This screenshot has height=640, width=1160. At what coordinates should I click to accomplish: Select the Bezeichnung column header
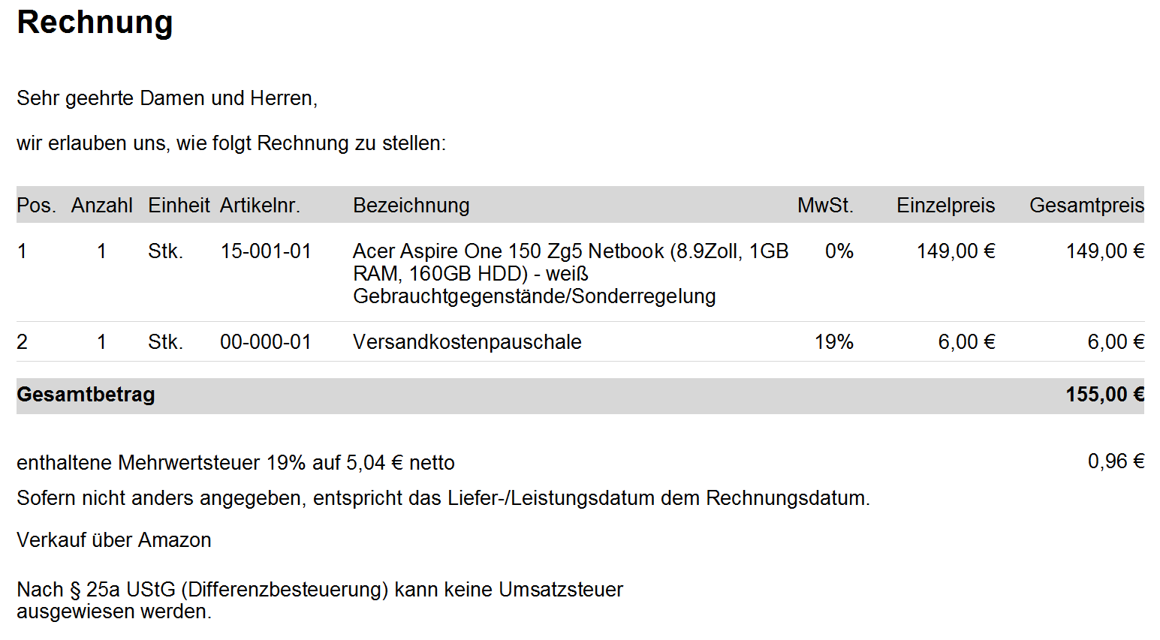(411, 206)
